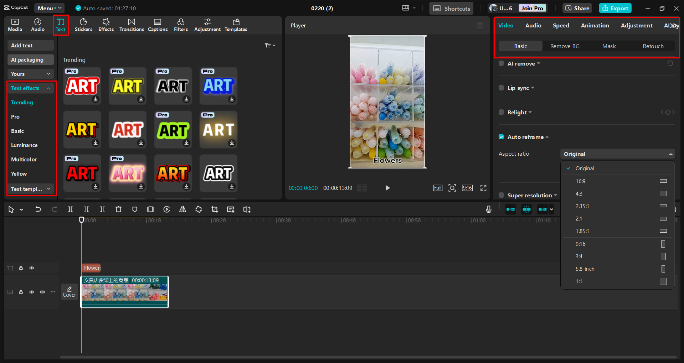Enable the AI remove checkbox
The image size is (684, 363).
point(501,63)
